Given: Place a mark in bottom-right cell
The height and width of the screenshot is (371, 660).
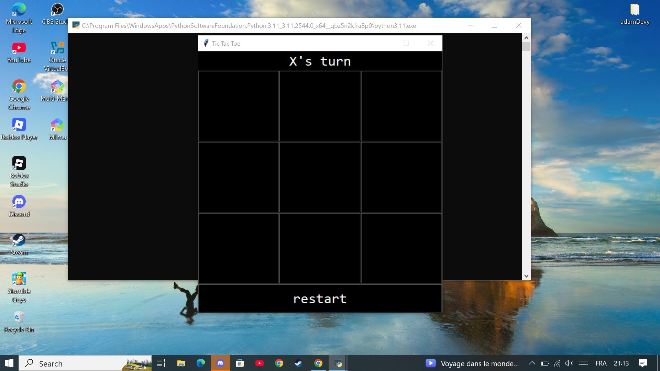Looking at the screenshot, I should coord(401,248).
